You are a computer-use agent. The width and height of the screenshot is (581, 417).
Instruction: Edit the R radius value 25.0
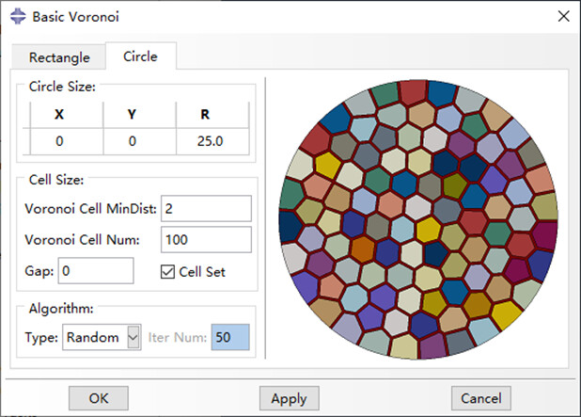coord(212,141)
